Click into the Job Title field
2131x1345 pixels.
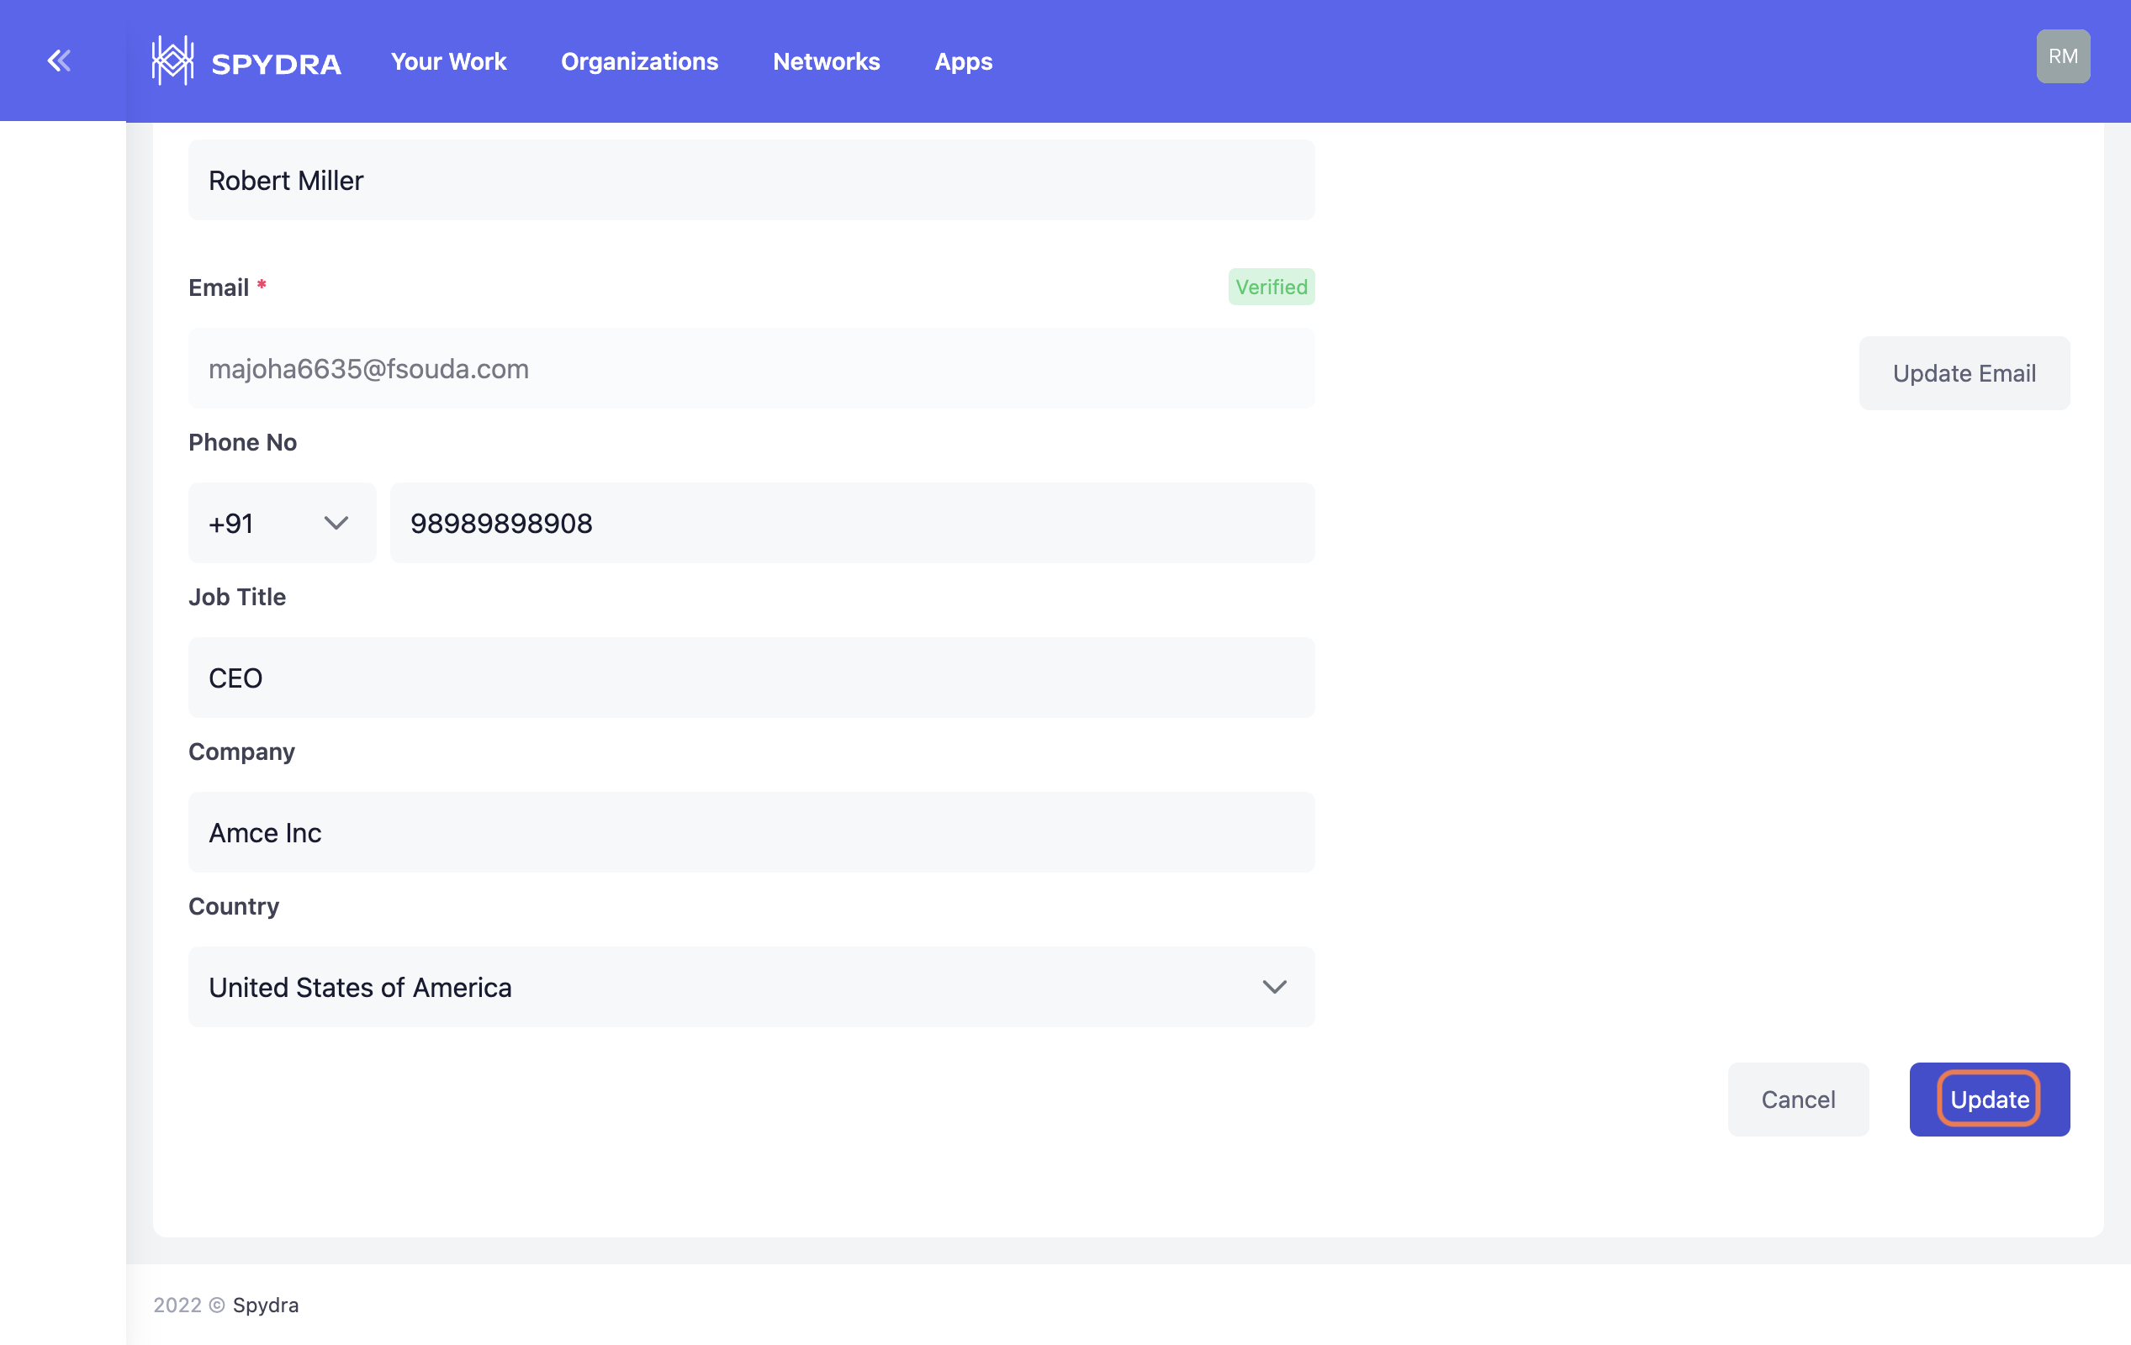(x=750, y=678)
